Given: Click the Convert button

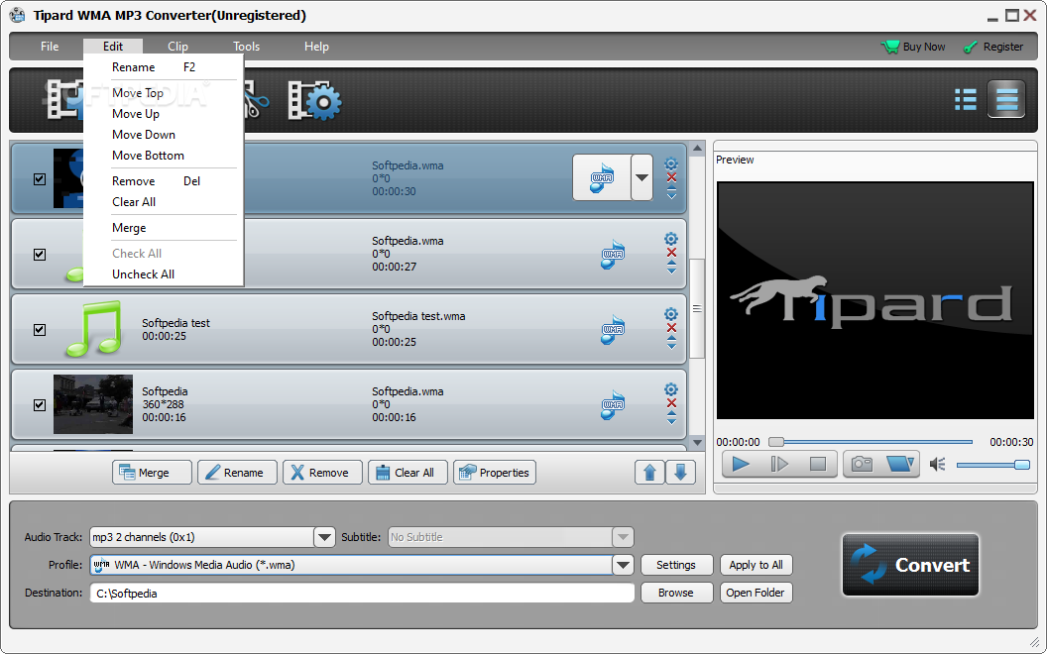Looking at the screenshot, I should pos(911,565).
